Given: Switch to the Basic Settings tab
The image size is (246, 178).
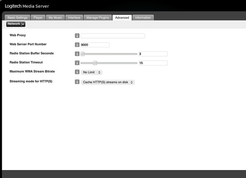Looking at the screenshot, I should (x=17, y=17).
